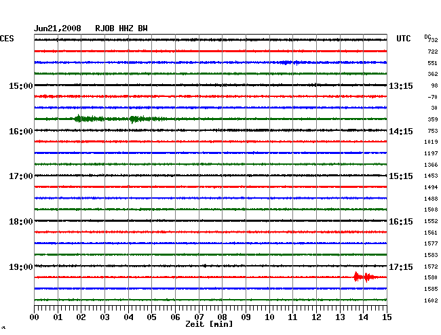This screenshot has height=335, width=441.
Task: Click the DC offset value 1602
Action: point(431,300)
